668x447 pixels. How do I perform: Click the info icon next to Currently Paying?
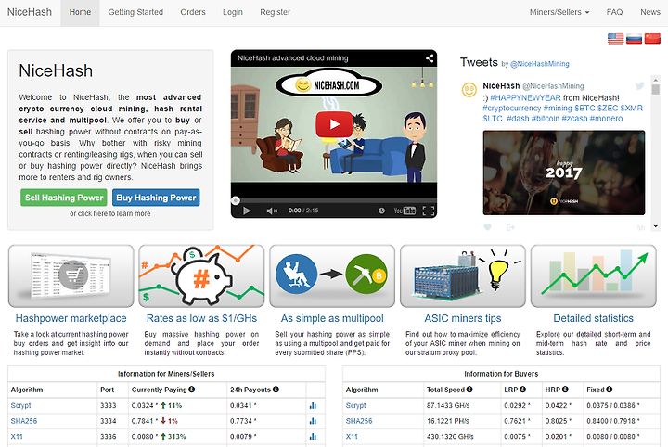(x=192, y=390)
